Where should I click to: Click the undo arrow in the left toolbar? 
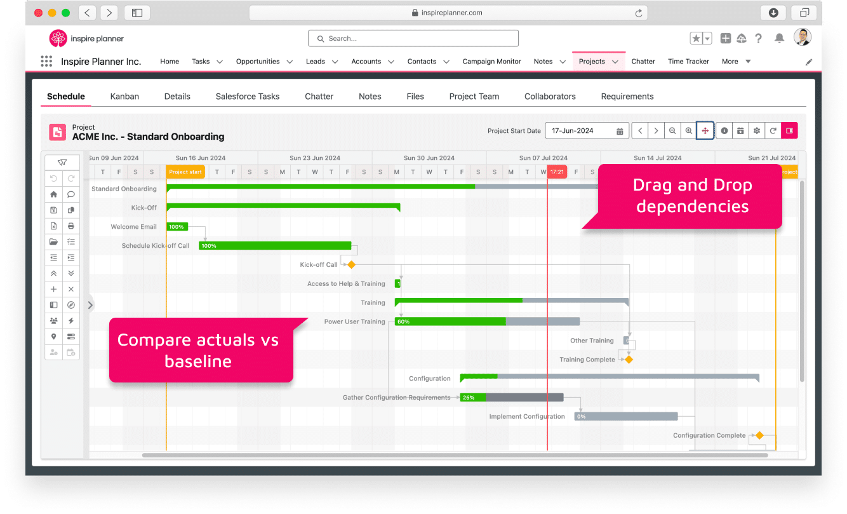tap(53, 179)
